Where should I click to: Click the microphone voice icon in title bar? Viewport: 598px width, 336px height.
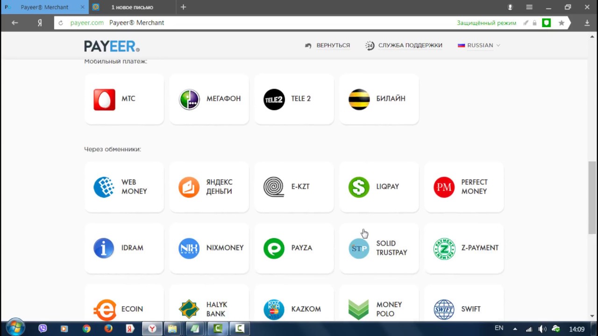[510, 7]
